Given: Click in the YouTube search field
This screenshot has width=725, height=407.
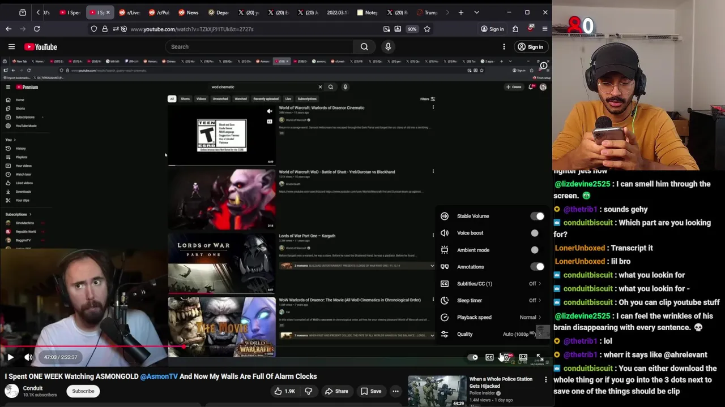Looking at the screenshot, I should point(259,47).
